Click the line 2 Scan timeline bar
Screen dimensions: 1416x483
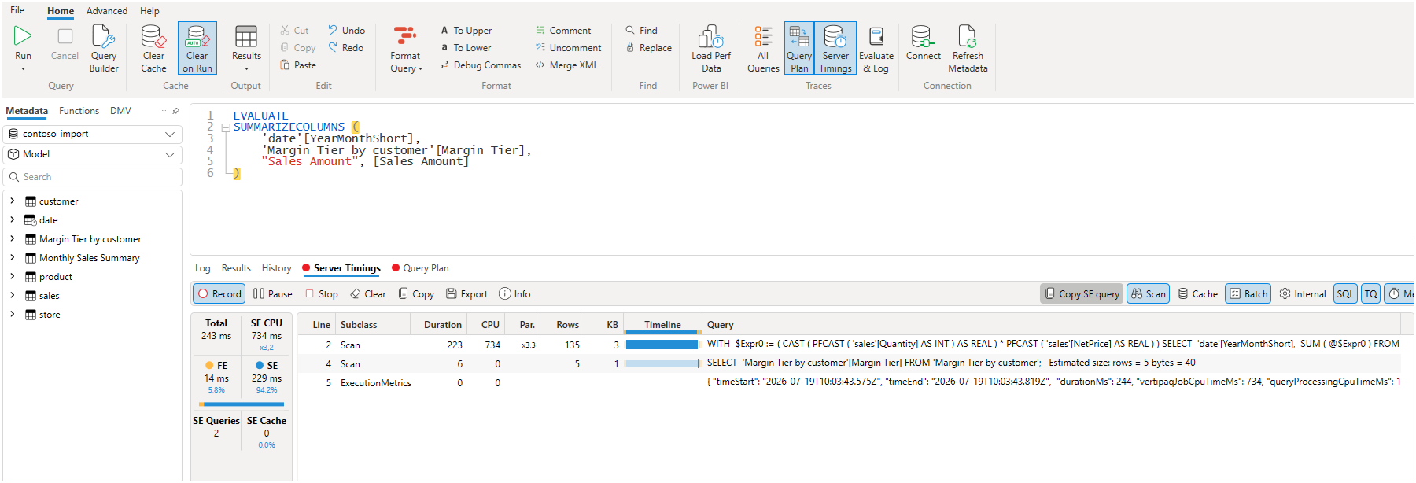click(x=662, y=345)
